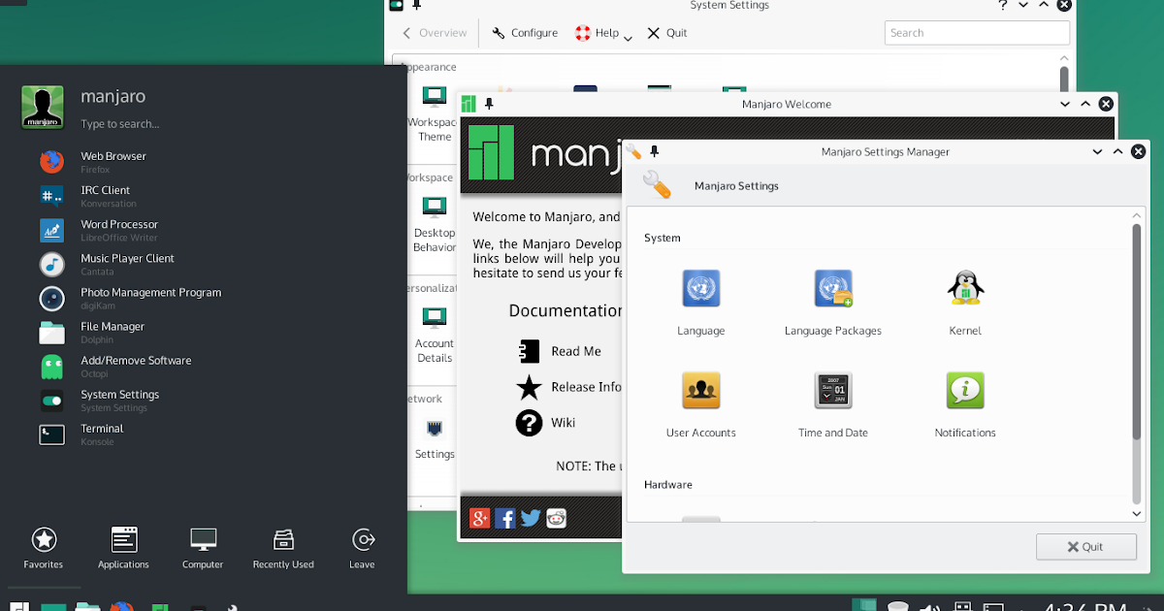The width and height of the screenshot is (1164, 611).
Task: Click the Reddit icon in Manjaro Welcome
Action: [556, 518]
